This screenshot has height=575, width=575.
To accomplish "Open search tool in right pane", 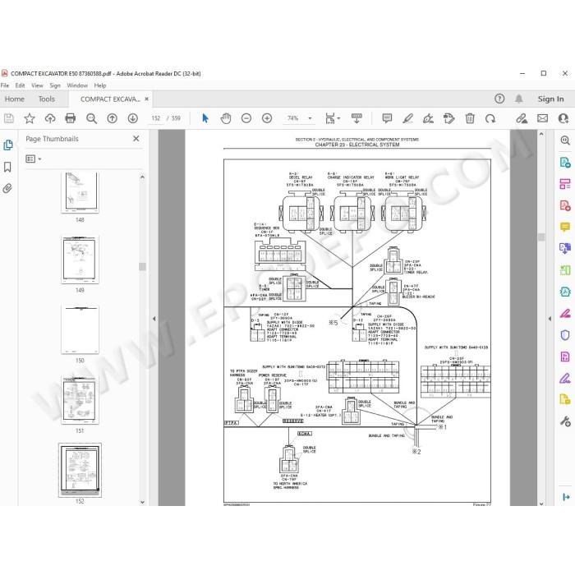I will click(x=565, y=140).
